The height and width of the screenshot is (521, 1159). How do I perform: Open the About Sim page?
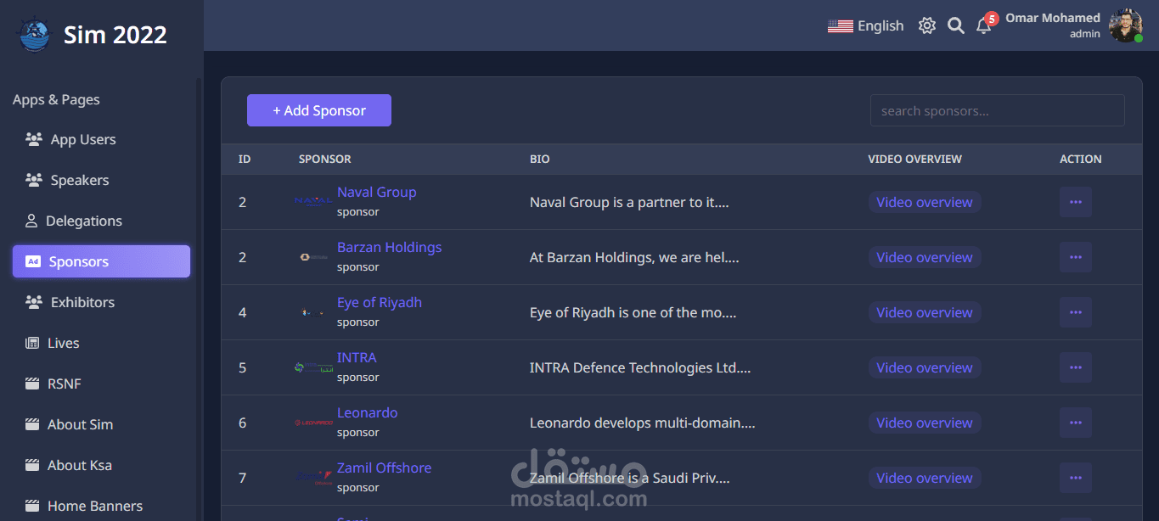point(101,424)
